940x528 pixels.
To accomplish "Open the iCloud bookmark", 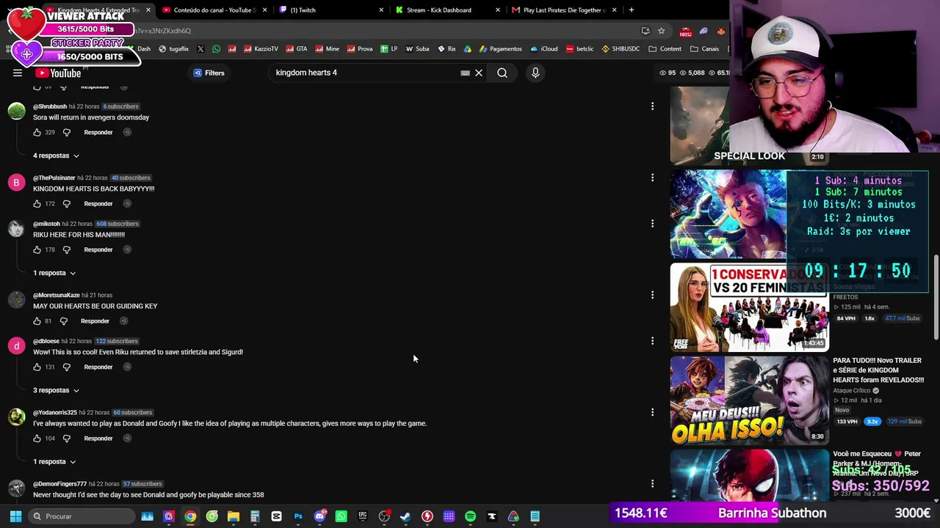I will point(544,49).
